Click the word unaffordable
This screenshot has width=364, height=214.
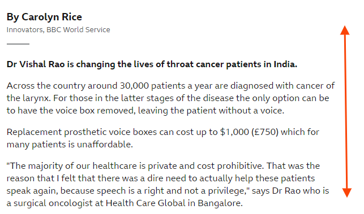105,145
